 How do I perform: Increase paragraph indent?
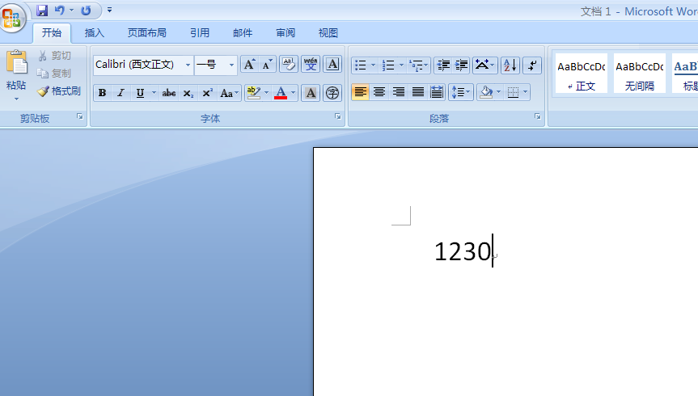click(x=461, y=65)
